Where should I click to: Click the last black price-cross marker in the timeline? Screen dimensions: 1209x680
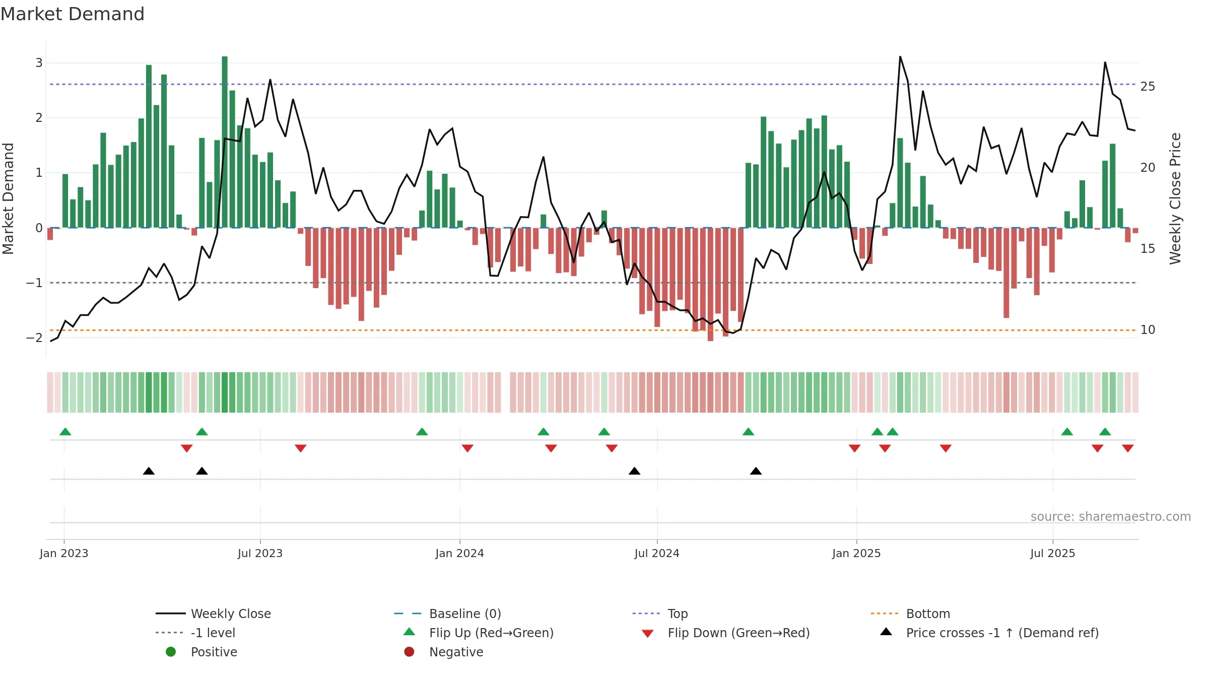pos(756,471)
